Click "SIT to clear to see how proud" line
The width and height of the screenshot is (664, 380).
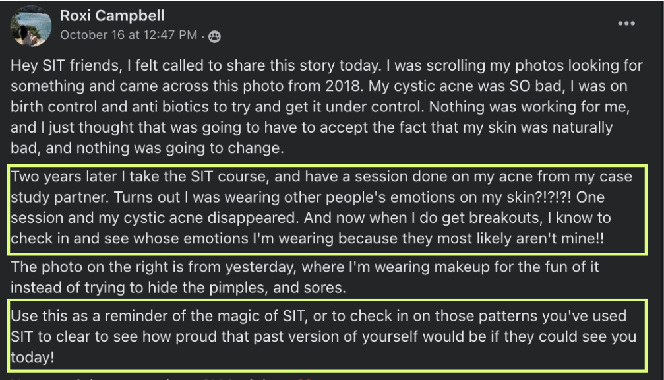point(323,337)
